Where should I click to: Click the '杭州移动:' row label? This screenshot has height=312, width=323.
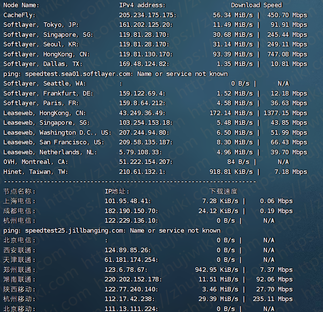tap(19, 299)
